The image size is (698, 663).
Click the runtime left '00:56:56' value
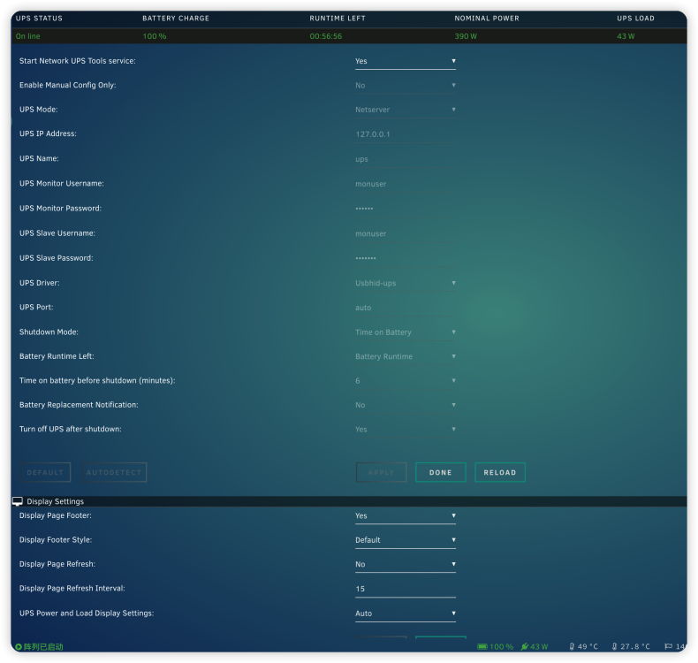coord(326,36)
